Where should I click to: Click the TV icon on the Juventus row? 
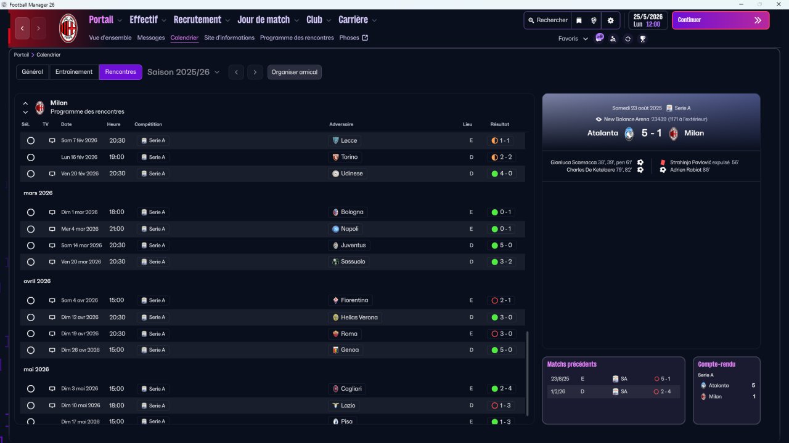[52, 245]
